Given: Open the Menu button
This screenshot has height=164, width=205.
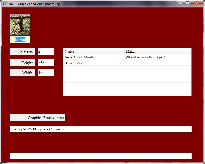Looking at the screenshot, I should pos(20,40).
